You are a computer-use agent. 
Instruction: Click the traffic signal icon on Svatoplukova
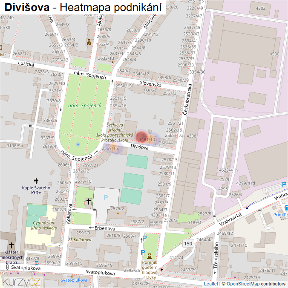click(x=7, y=267)
